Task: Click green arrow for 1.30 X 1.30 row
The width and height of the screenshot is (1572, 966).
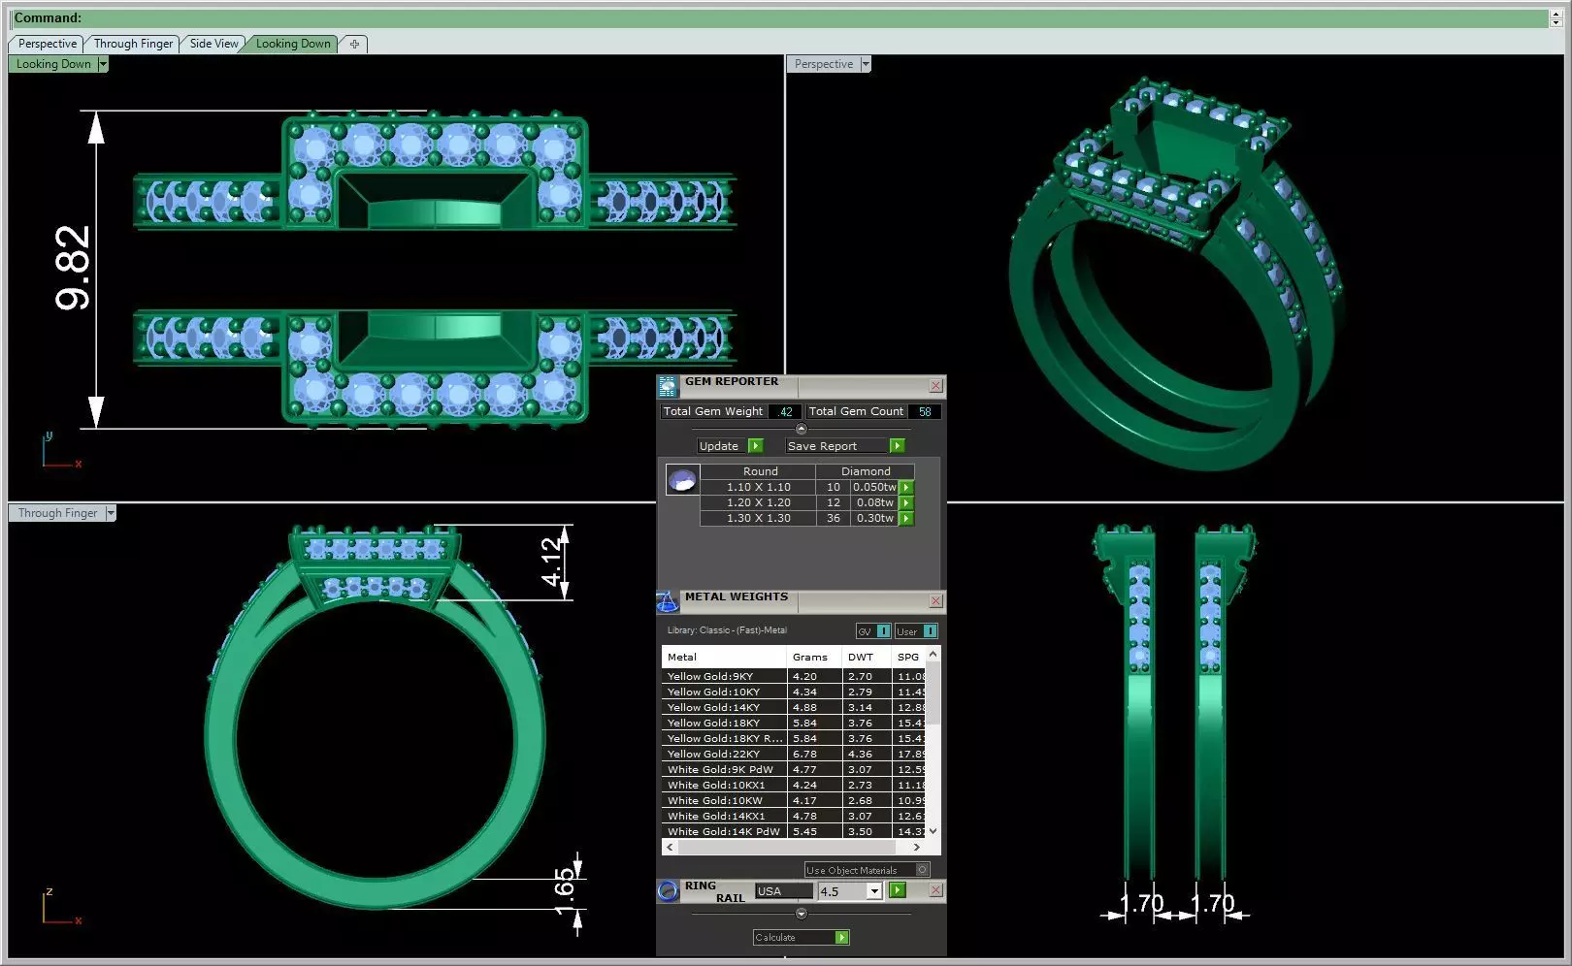Action: point(906,519)
